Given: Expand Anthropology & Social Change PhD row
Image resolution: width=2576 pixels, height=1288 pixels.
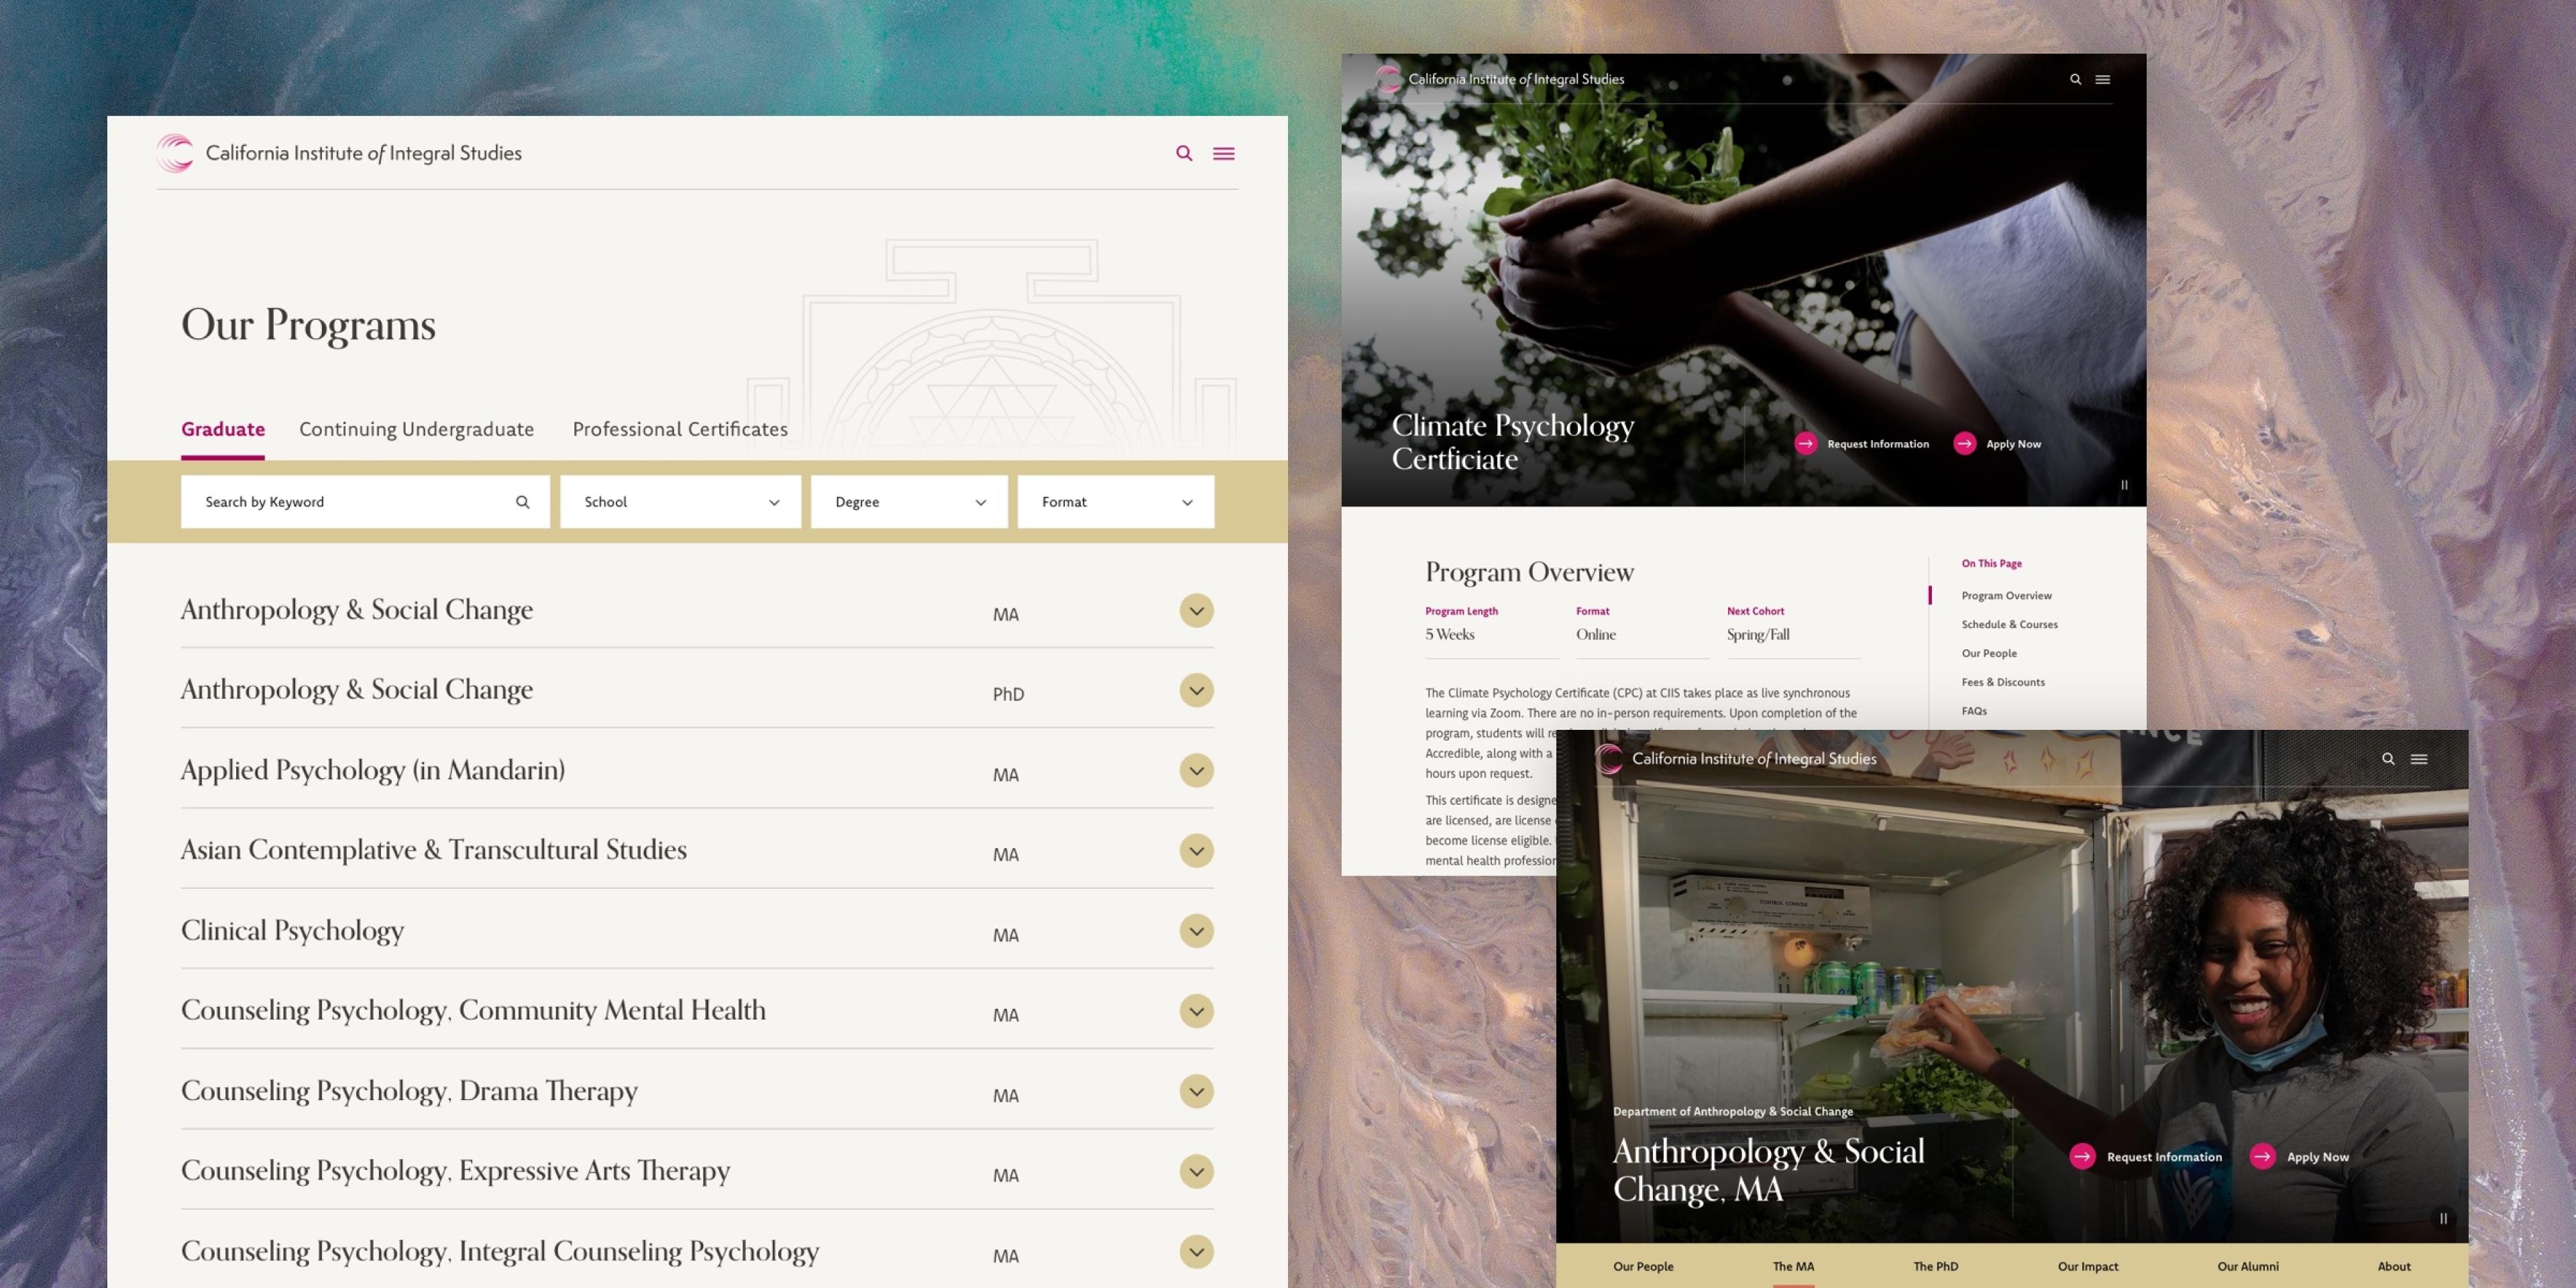Looking at the screenshot, I should pos(1196,691).
